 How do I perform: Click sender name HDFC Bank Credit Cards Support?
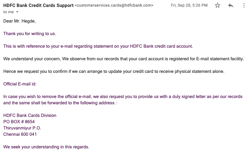point(38,5)
